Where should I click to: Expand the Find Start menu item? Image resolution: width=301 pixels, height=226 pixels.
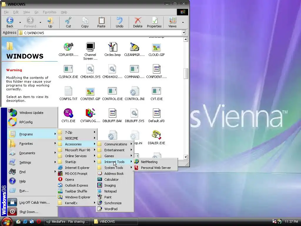32,172
